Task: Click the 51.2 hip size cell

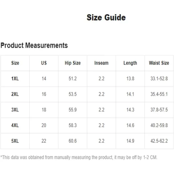Action: point(72,79)
